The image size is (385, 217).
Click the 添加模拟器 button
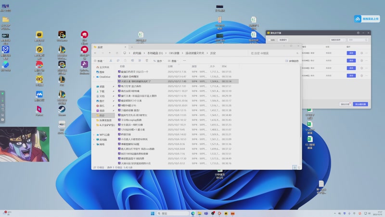coord(360,104)
